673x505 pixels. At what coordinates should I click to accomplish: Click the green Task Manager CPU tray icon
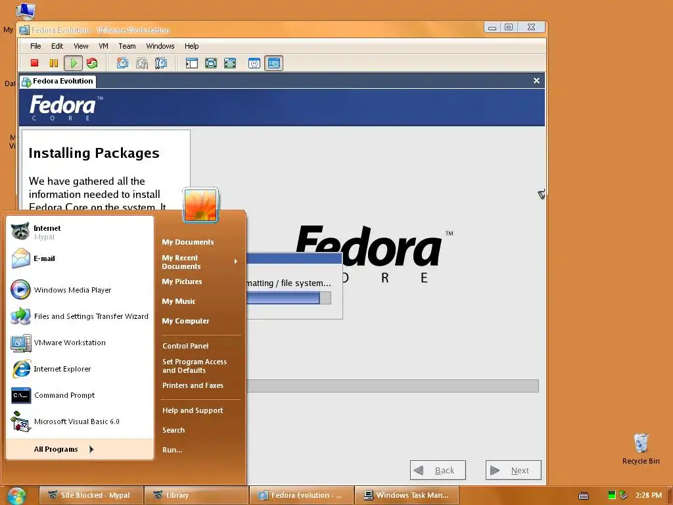point(612,495)
